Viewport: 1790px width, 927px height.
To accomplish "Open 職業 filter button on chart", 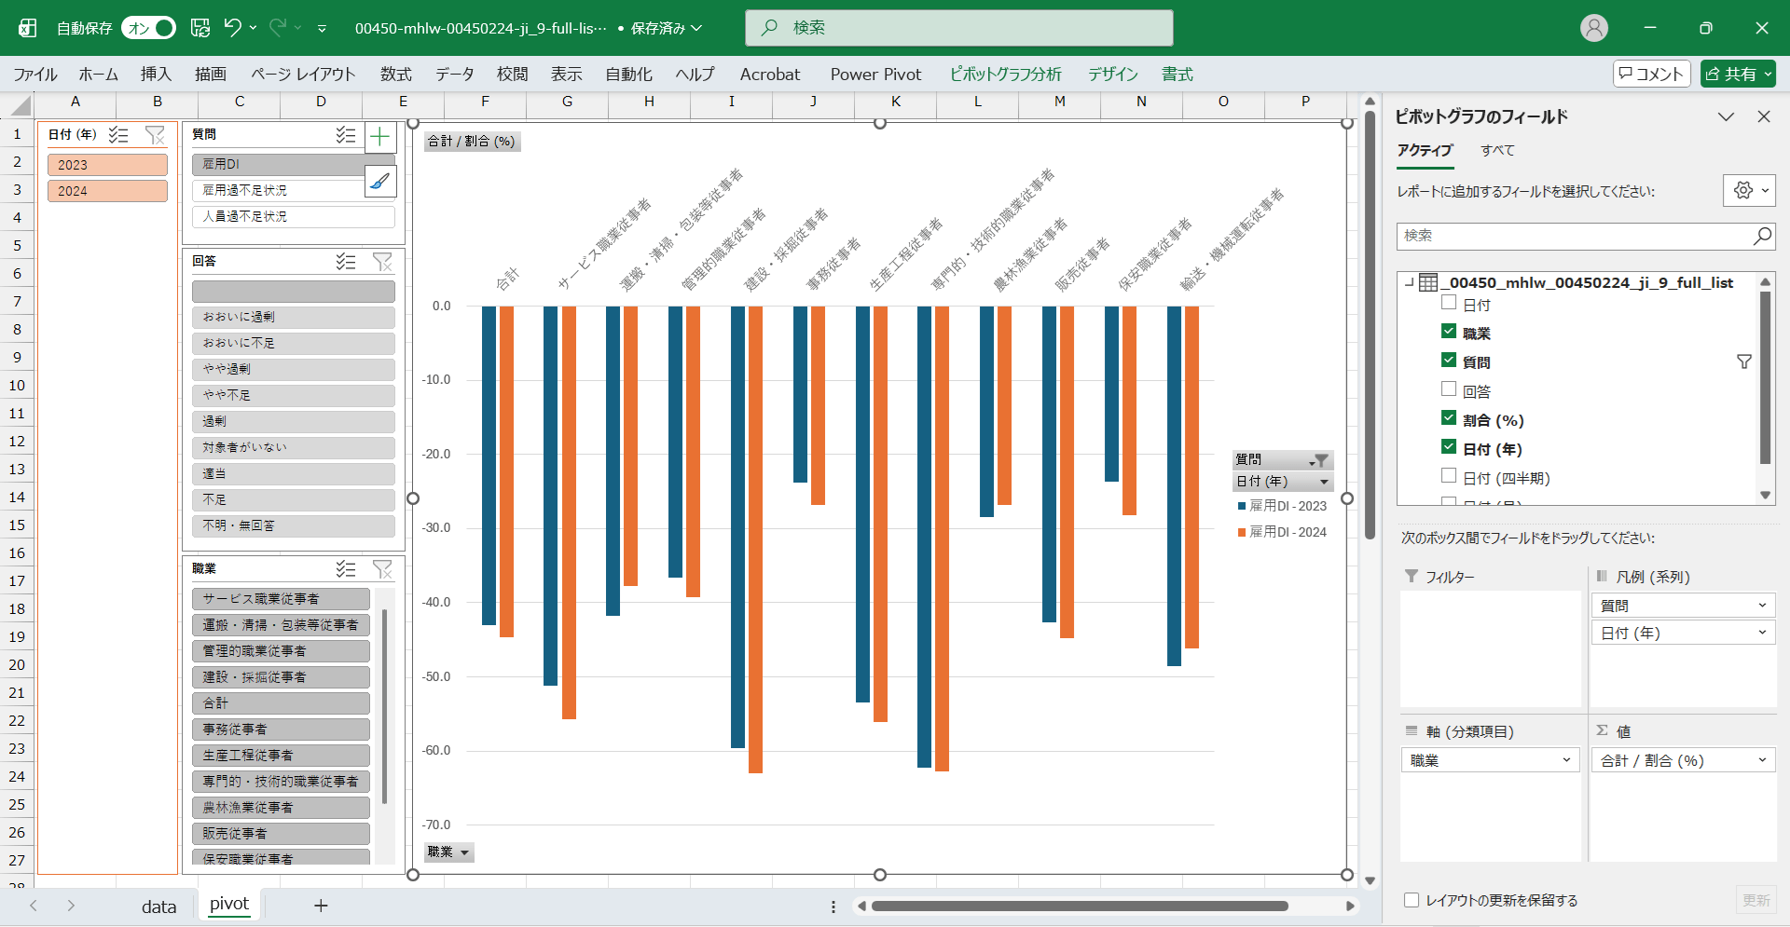I will pyautogui.click(x=449, y=852).
